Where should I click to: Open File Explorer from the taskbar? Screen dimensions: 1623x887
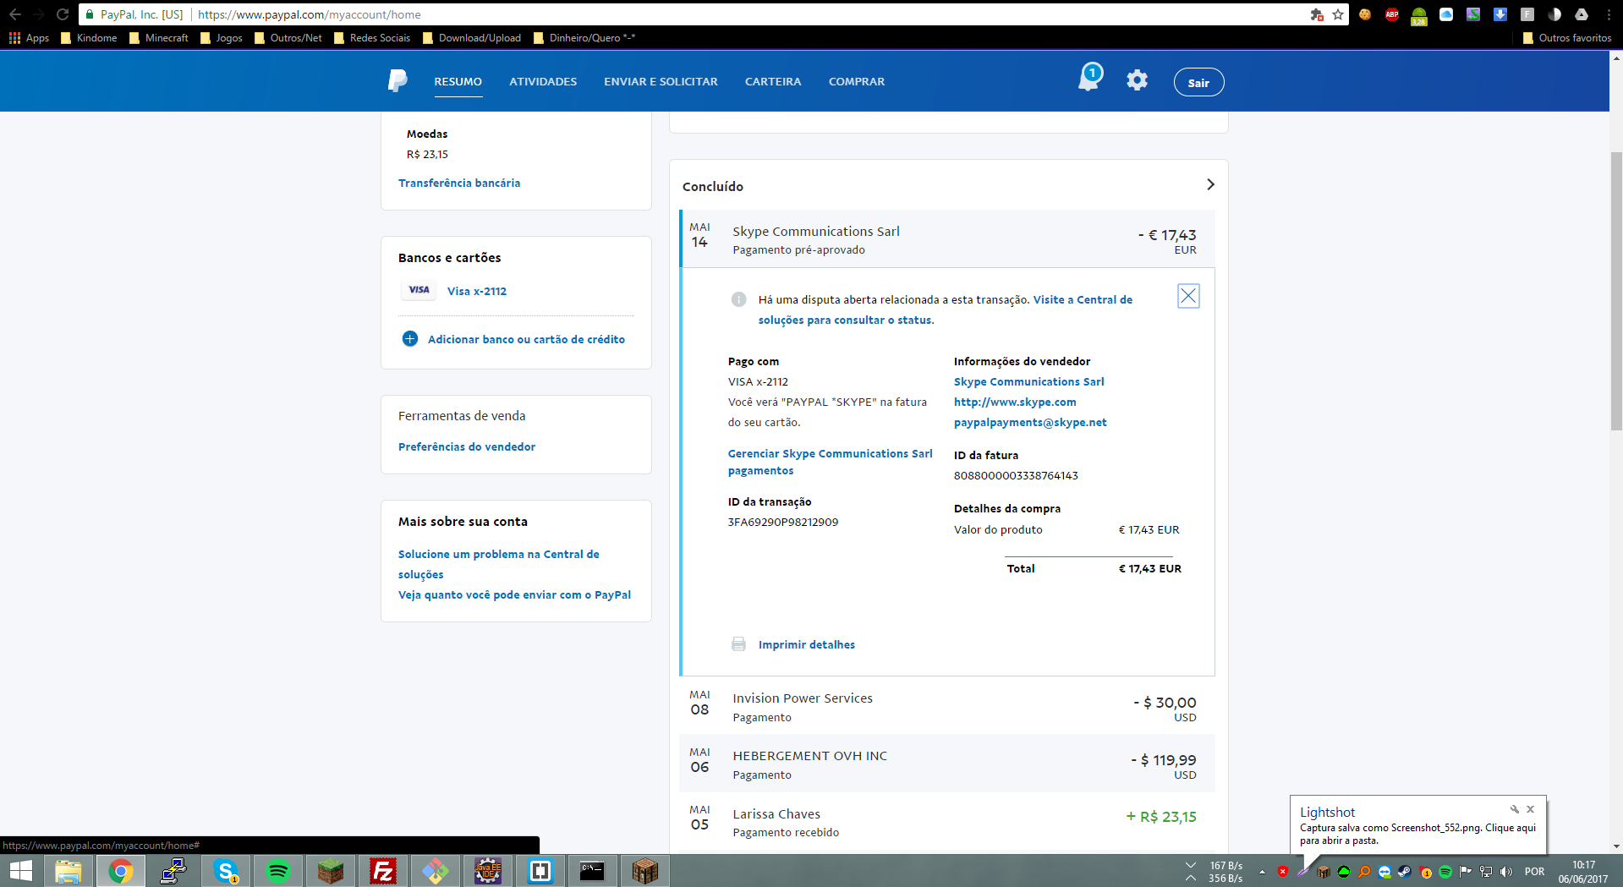click(x=69, y=871)
